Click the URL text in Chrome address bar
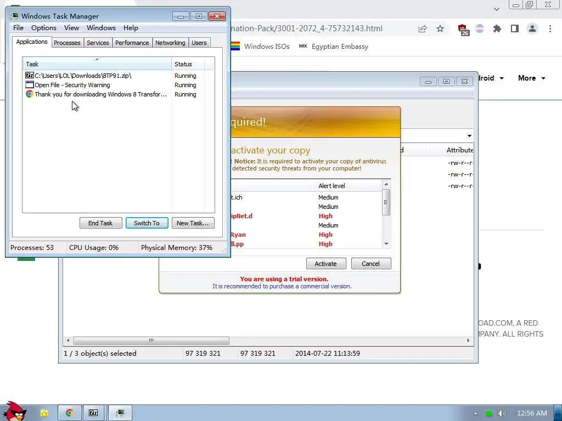 pos(307,29)
